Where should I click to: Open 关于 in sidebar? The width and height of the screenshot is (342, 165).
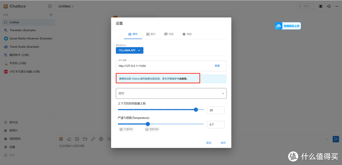coord(28,155)
